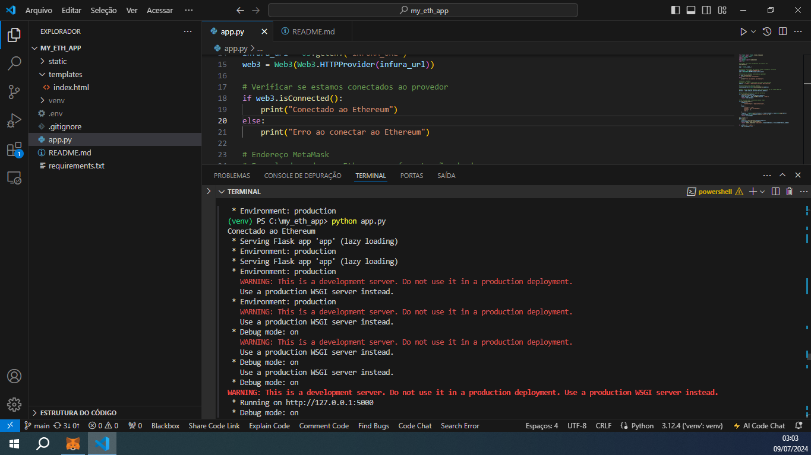The width and height of the screenshot is (811, 455).
Task: Switch to the Problemas panel tab
Action: 232,176
